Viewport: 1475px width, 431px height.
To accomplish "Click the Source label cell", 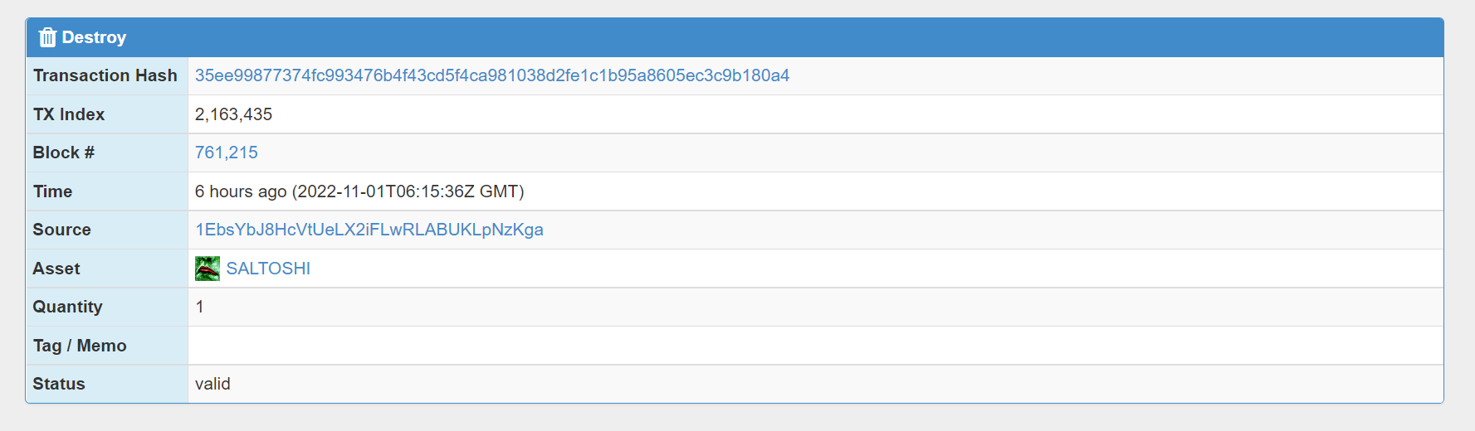I will click(107, 230).
